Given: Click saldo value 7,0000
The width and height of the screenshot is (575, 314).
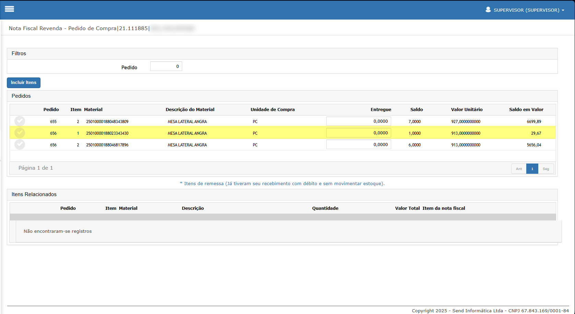Looking at the screenshot, I should pos(414,122).
